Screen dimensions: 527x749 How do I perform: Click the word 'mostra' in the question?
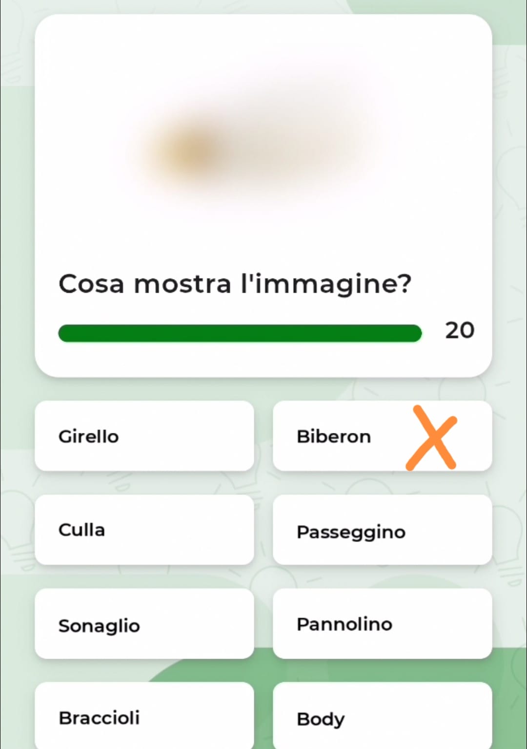pyautogui.click(x=182, y=284)
